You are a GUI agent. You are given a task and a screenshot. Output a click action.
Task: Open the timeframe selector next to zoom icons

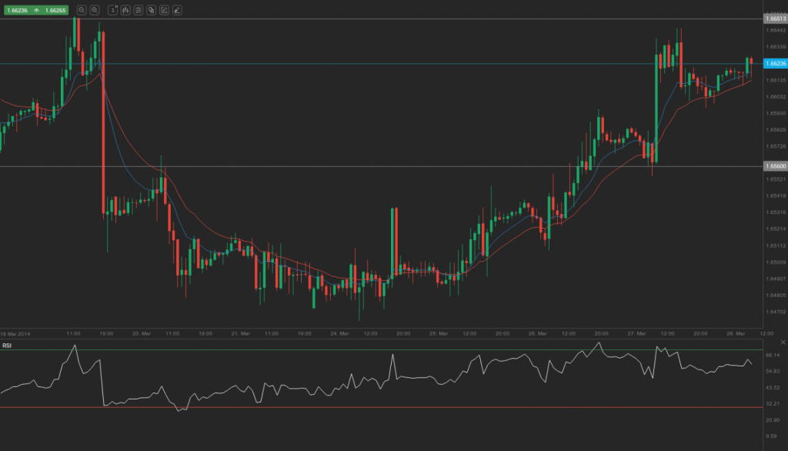[x=112, y=10]
